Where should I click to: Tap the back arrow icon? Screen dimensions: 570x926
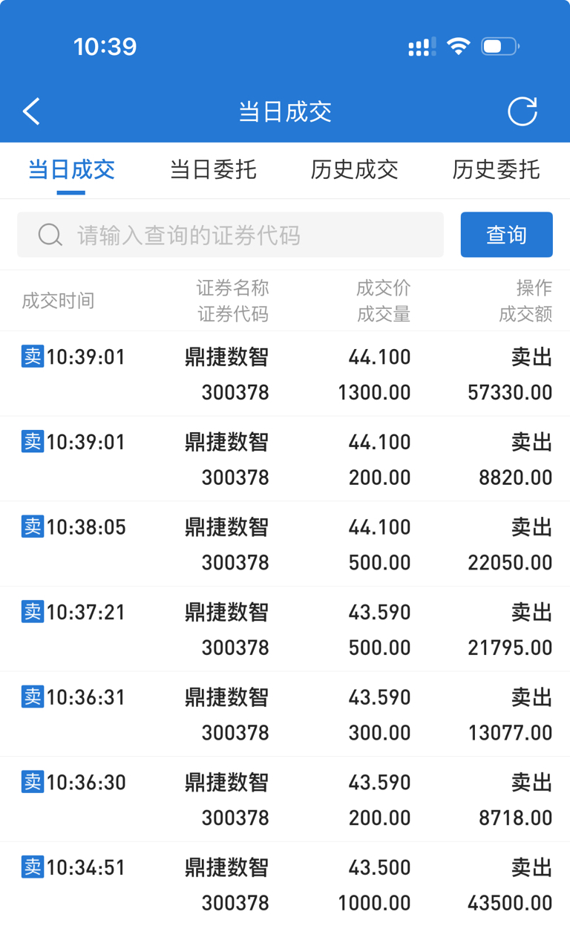[x=31, y=111]
